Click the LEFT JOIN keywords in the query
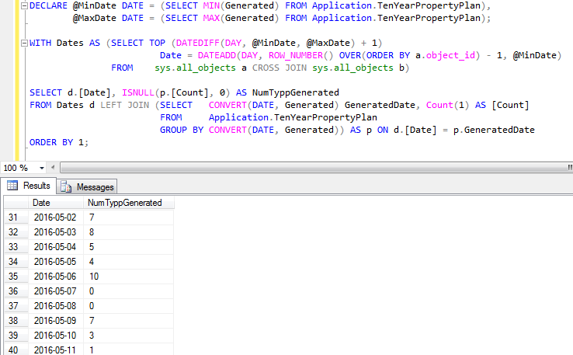573x355 pixels. pyautogui.click(x=125, y=105)
